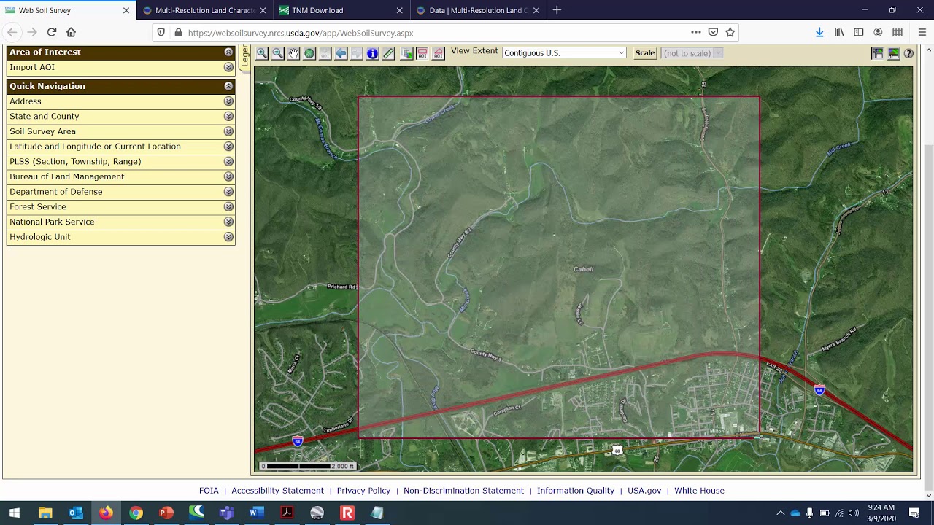Go to the browser home page
This screenshot has width=934, height=525.
[x=71, y=32]
